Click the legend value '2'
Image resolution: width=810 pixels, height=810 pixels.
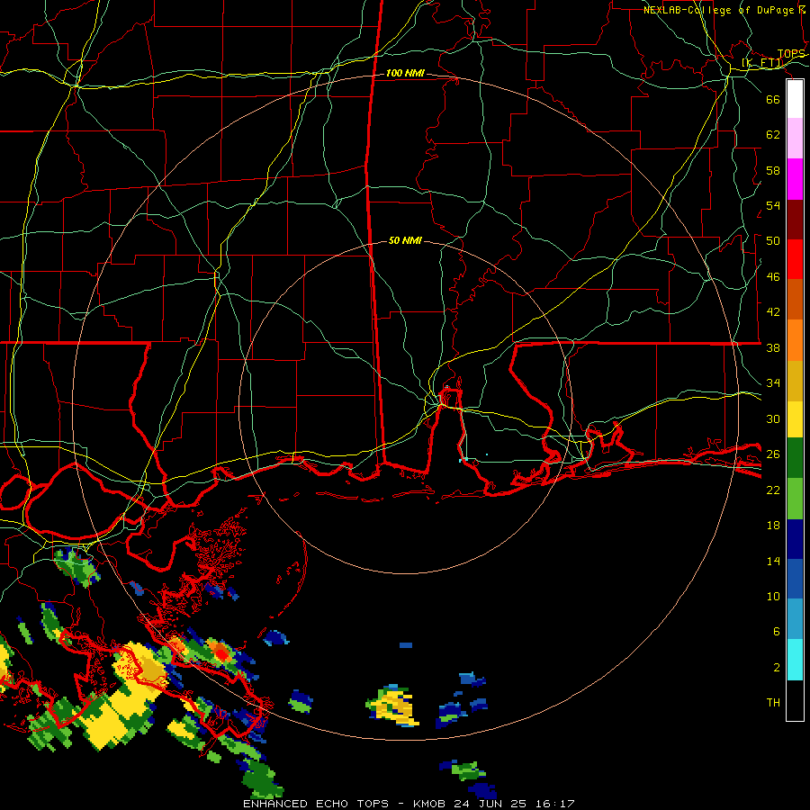[x=777, y=668]
